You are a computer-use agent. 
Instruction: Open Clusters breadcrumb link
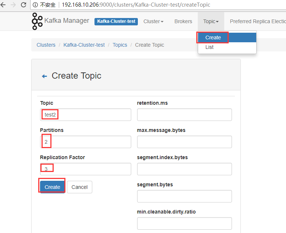point(46,45)
